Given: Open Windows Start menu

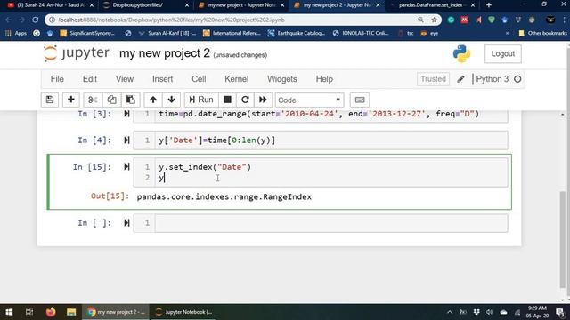Looking at the screenshot, I should tap(9, 312).
